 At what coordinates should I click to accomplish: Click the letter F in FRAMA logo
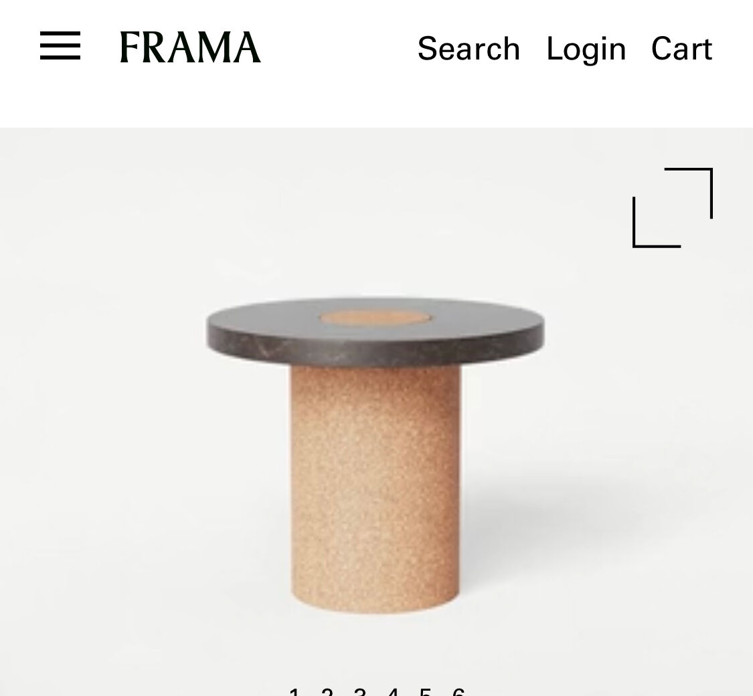(130, 47)
